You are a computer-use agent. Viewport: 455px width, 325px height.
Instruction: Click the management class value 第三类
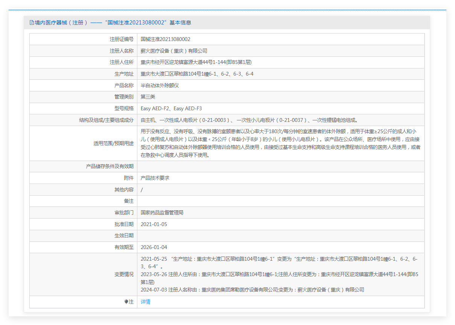[148, 97]
